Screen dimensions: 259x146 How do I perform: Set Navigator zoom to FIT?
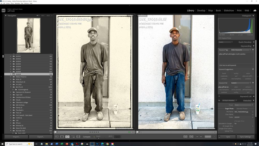(x=38, y=16)
